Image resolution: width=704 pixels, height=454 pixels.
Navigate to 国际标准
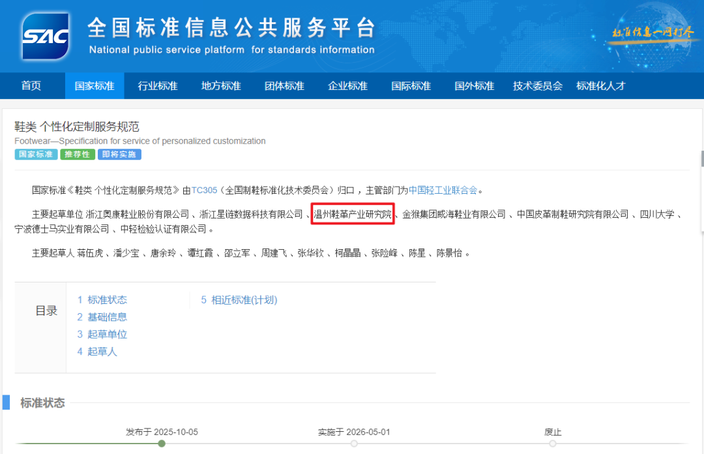click(x=411, y=85)
